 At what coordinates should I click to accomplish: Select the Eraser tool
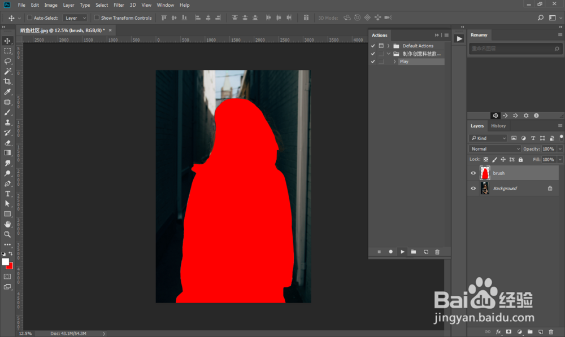(x=7, y=143)
